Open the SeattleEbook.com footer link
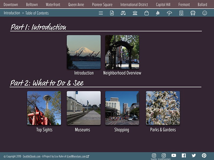This screenshot has width=214, height=160. 32,157
